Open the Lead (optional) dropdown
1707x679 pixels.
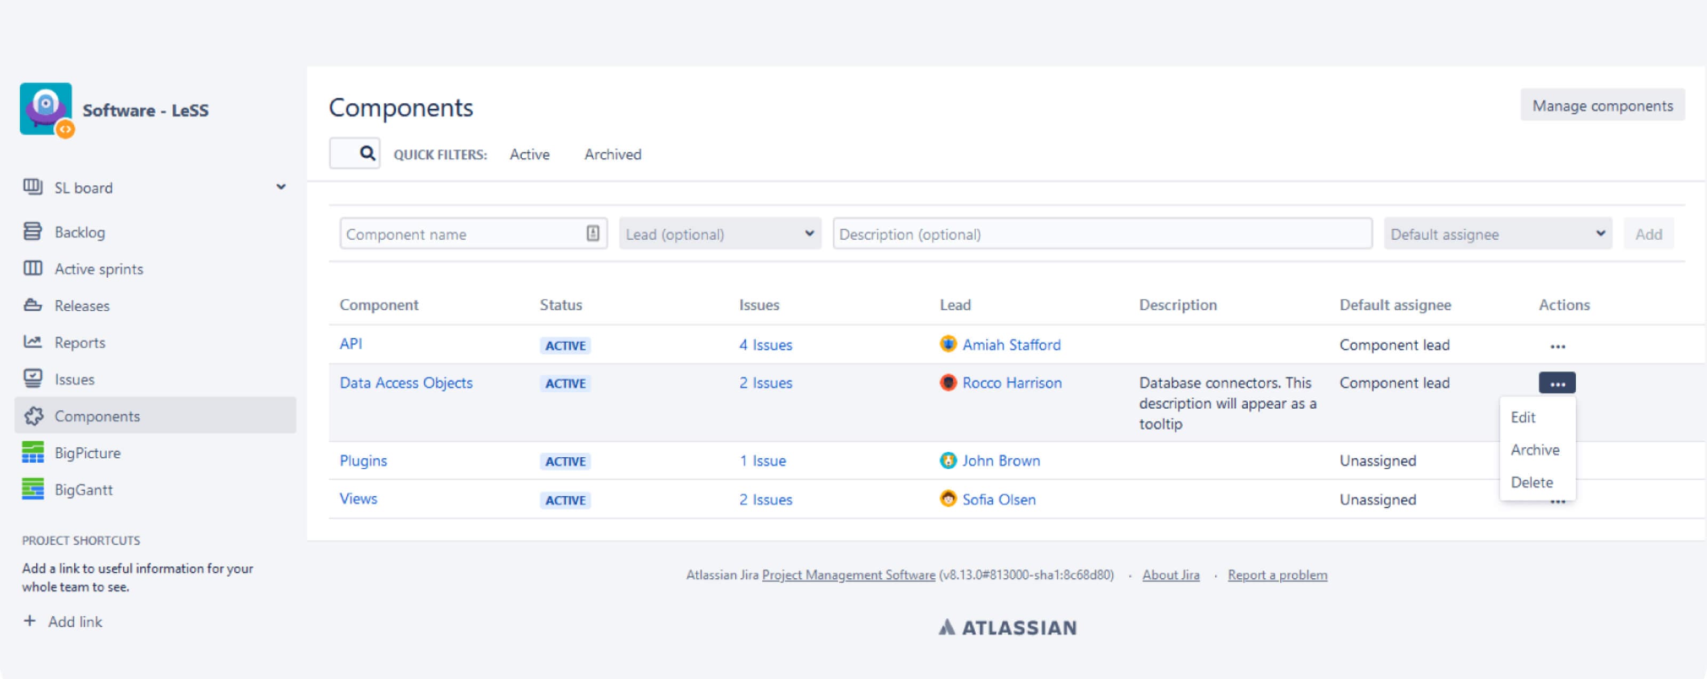pyautogui.click(x=720, y=233)
